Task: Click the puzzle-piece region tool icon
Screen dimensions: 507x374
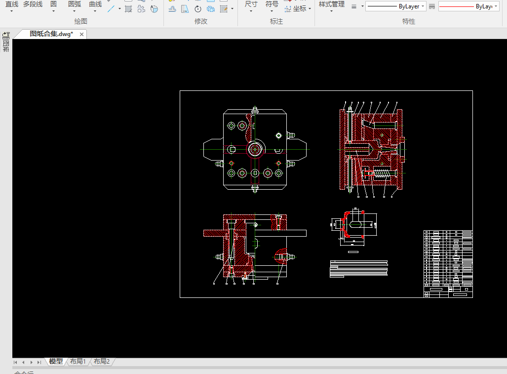Action: (142, 9)
